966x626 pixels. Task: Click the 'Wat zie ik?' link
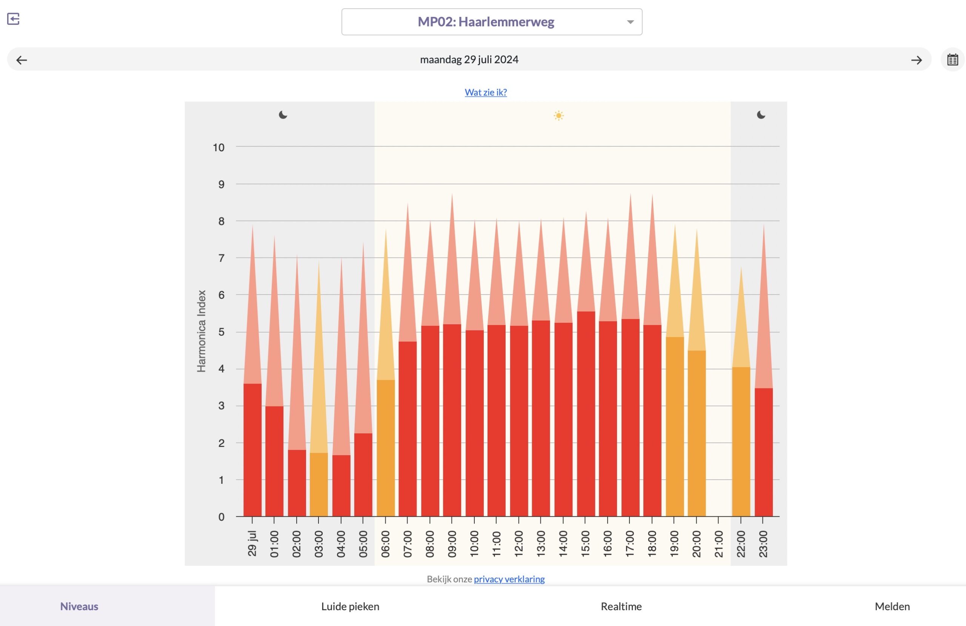(x=485, y=92)
